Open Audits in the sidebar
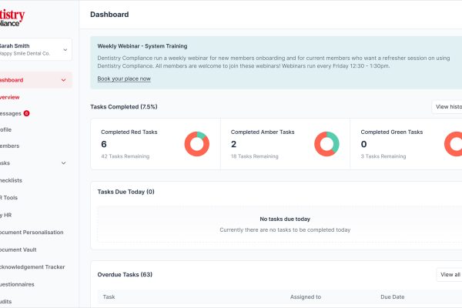The image size is (462, 308). click(5, 302)
